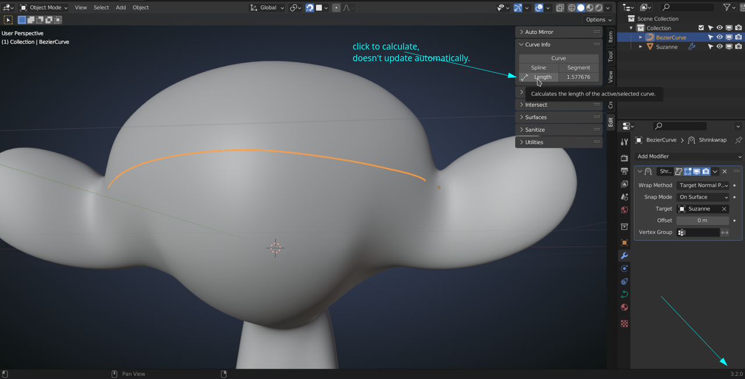Open the Object Mode dropdown

point(44,8)
